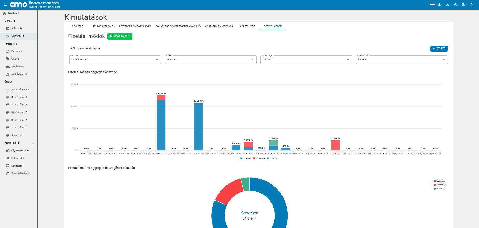Log out using the exit icon

coord(472,5)
